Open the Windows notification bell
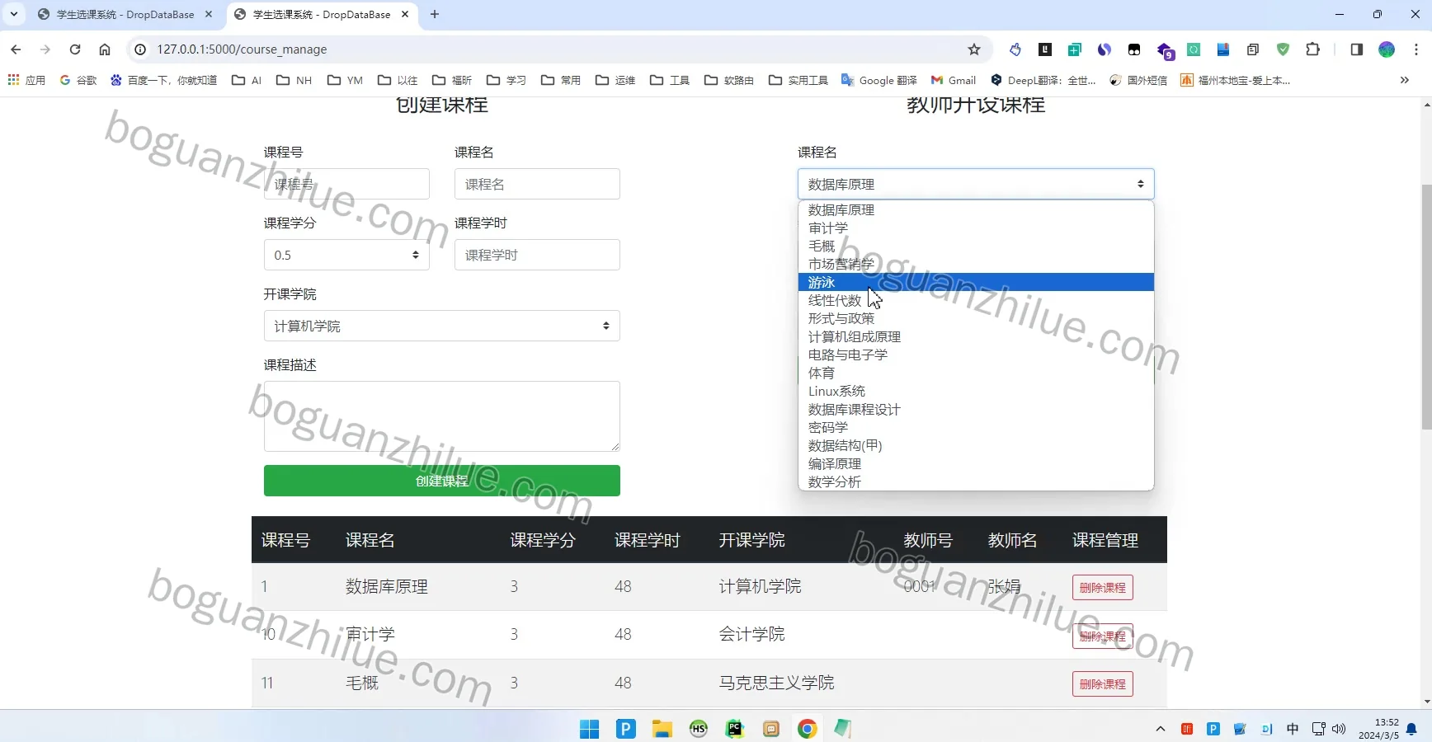 pyautogui.click(x=1411, y=729)
